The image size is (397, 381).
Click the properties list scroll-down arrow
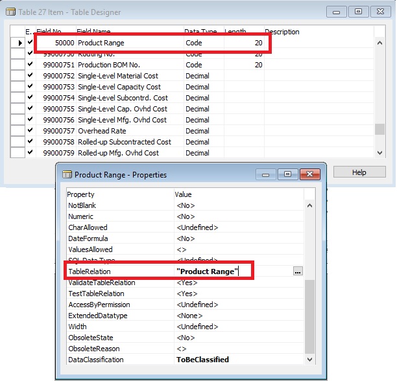309,359
